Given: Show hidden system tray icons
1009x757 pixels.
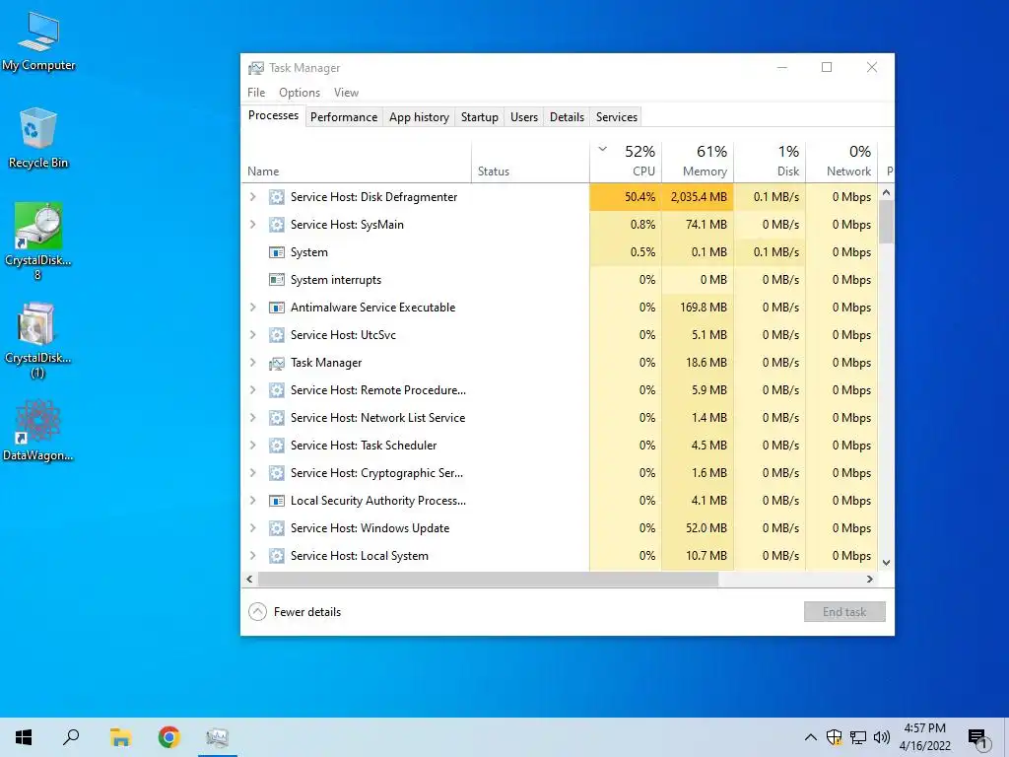Looking at the screenshot, I should 811,737.
